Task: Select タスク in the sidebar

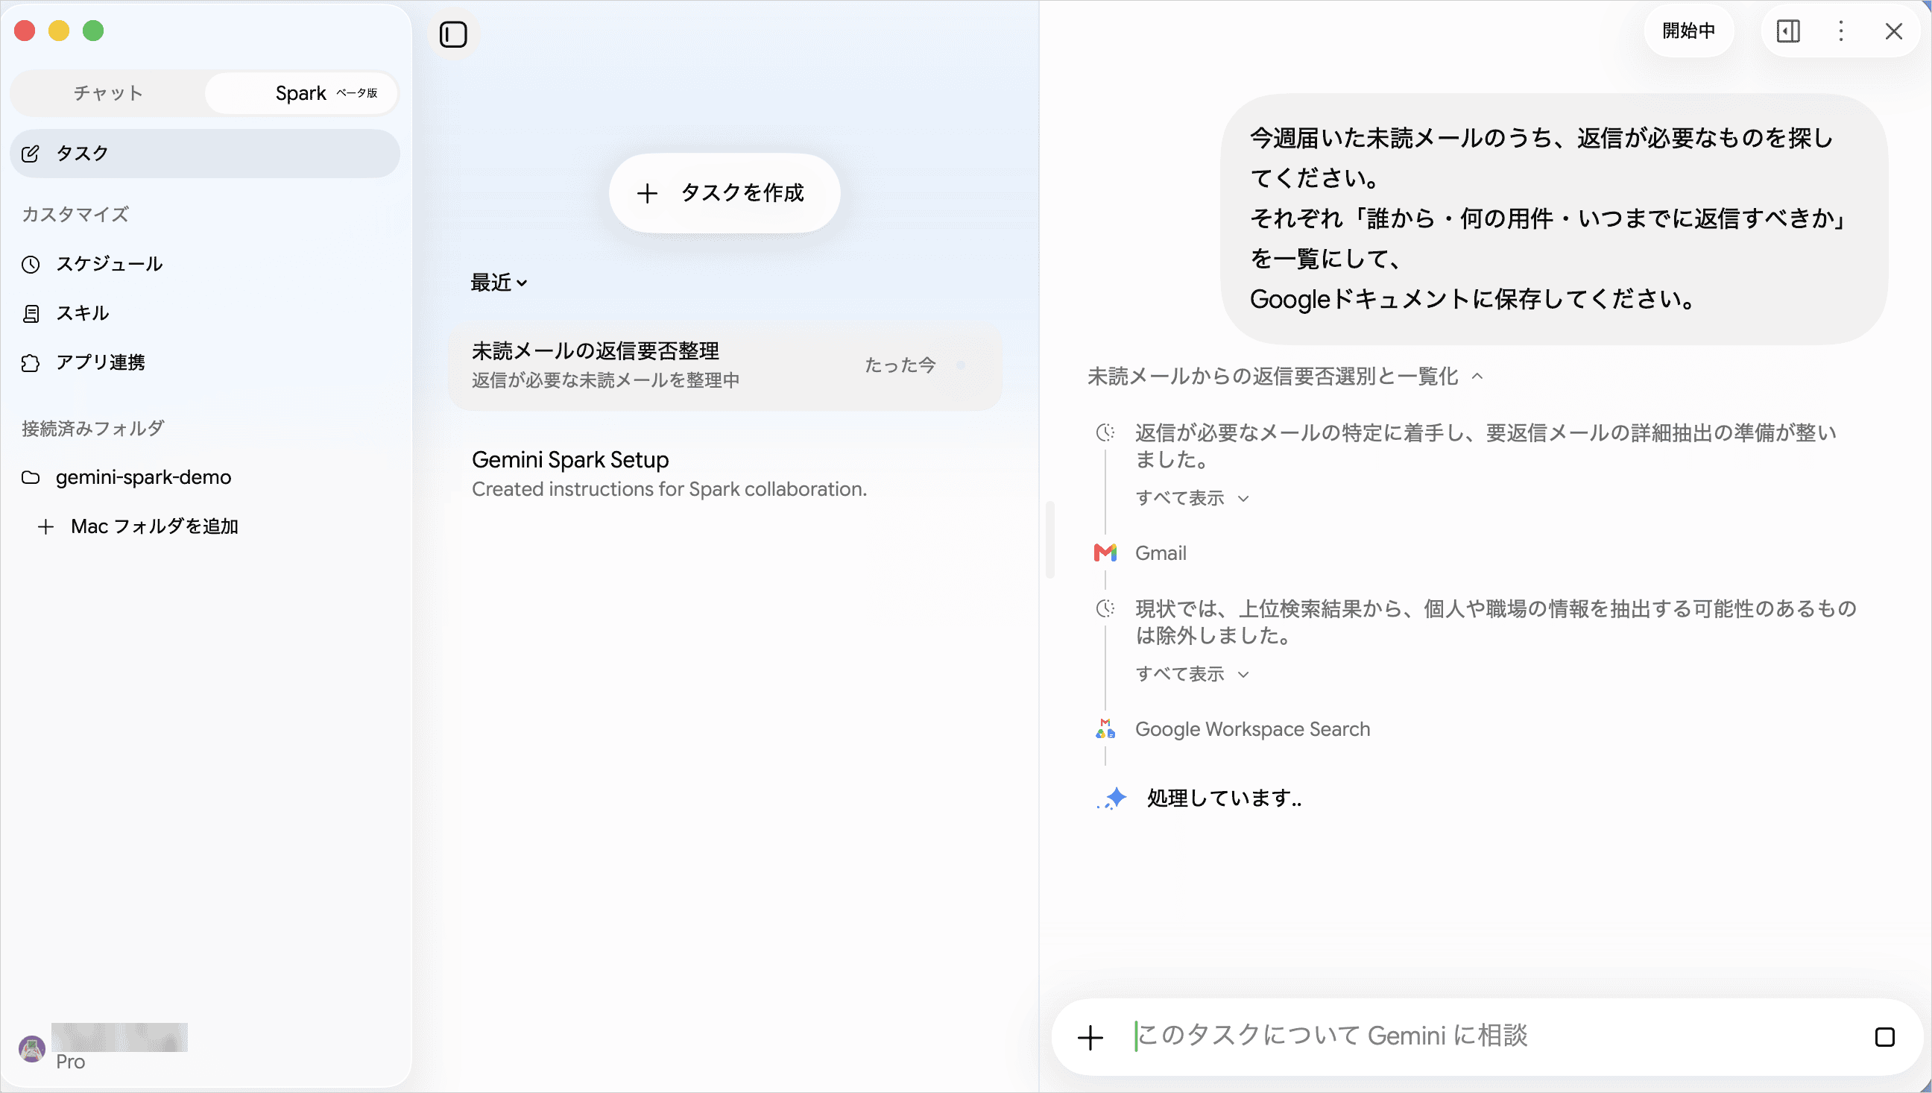Action: (205, 154)
